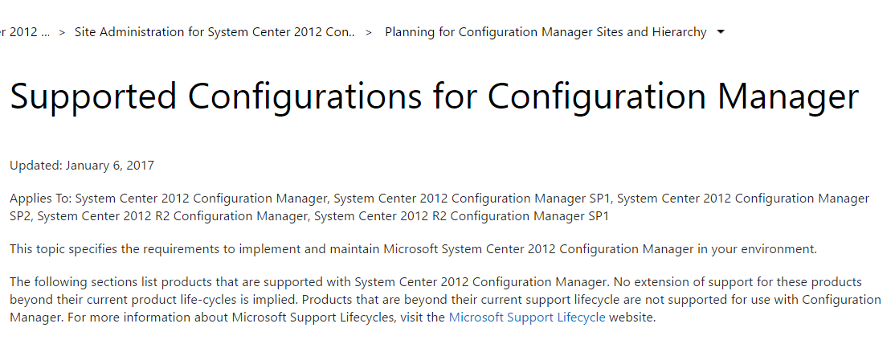Image resolution: width=895 pixels, height=340 pixels.
Task: Click the "Applies To:" label
Action: (41, 199)
